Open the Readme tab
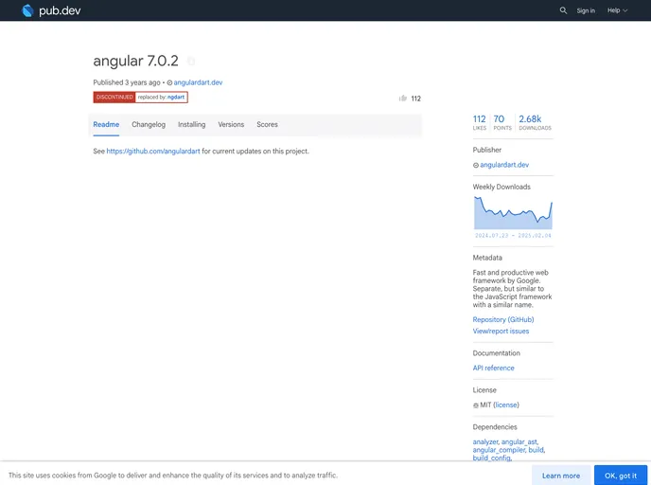The image size is (651, 485). click(106, 124)
